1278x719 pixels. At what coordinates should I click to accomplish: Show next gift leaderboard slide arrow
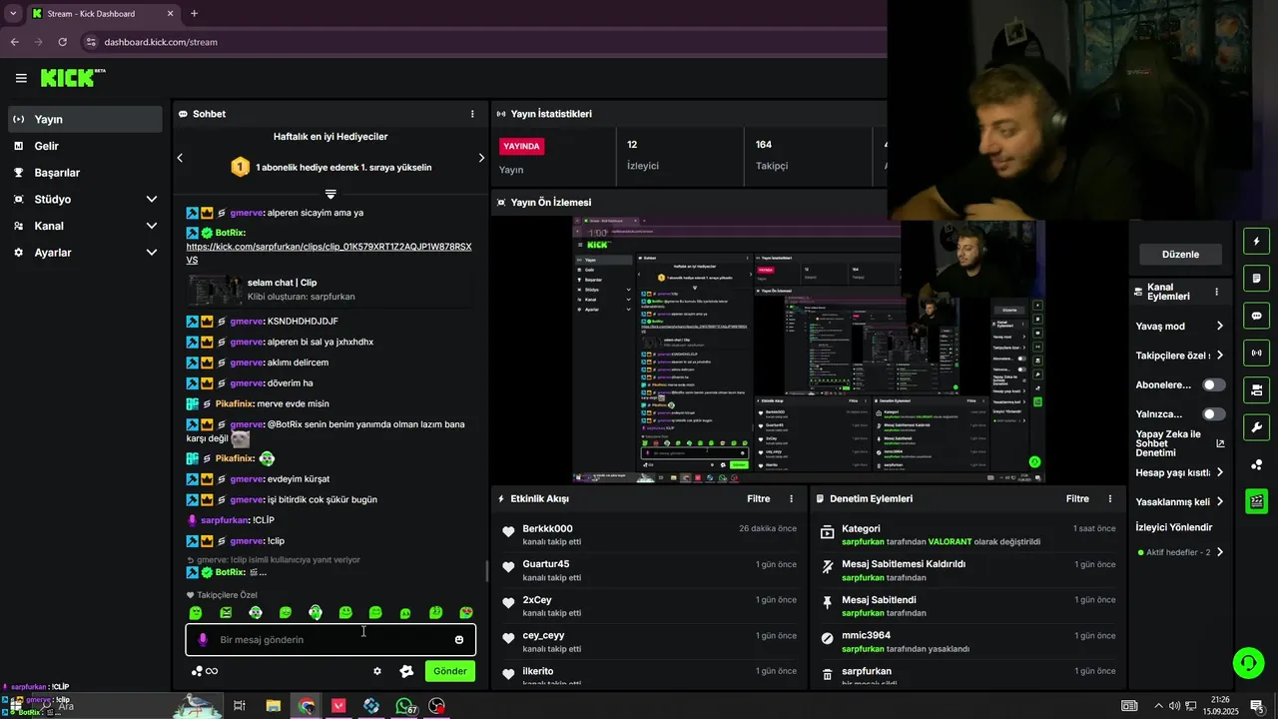point(481,158)
